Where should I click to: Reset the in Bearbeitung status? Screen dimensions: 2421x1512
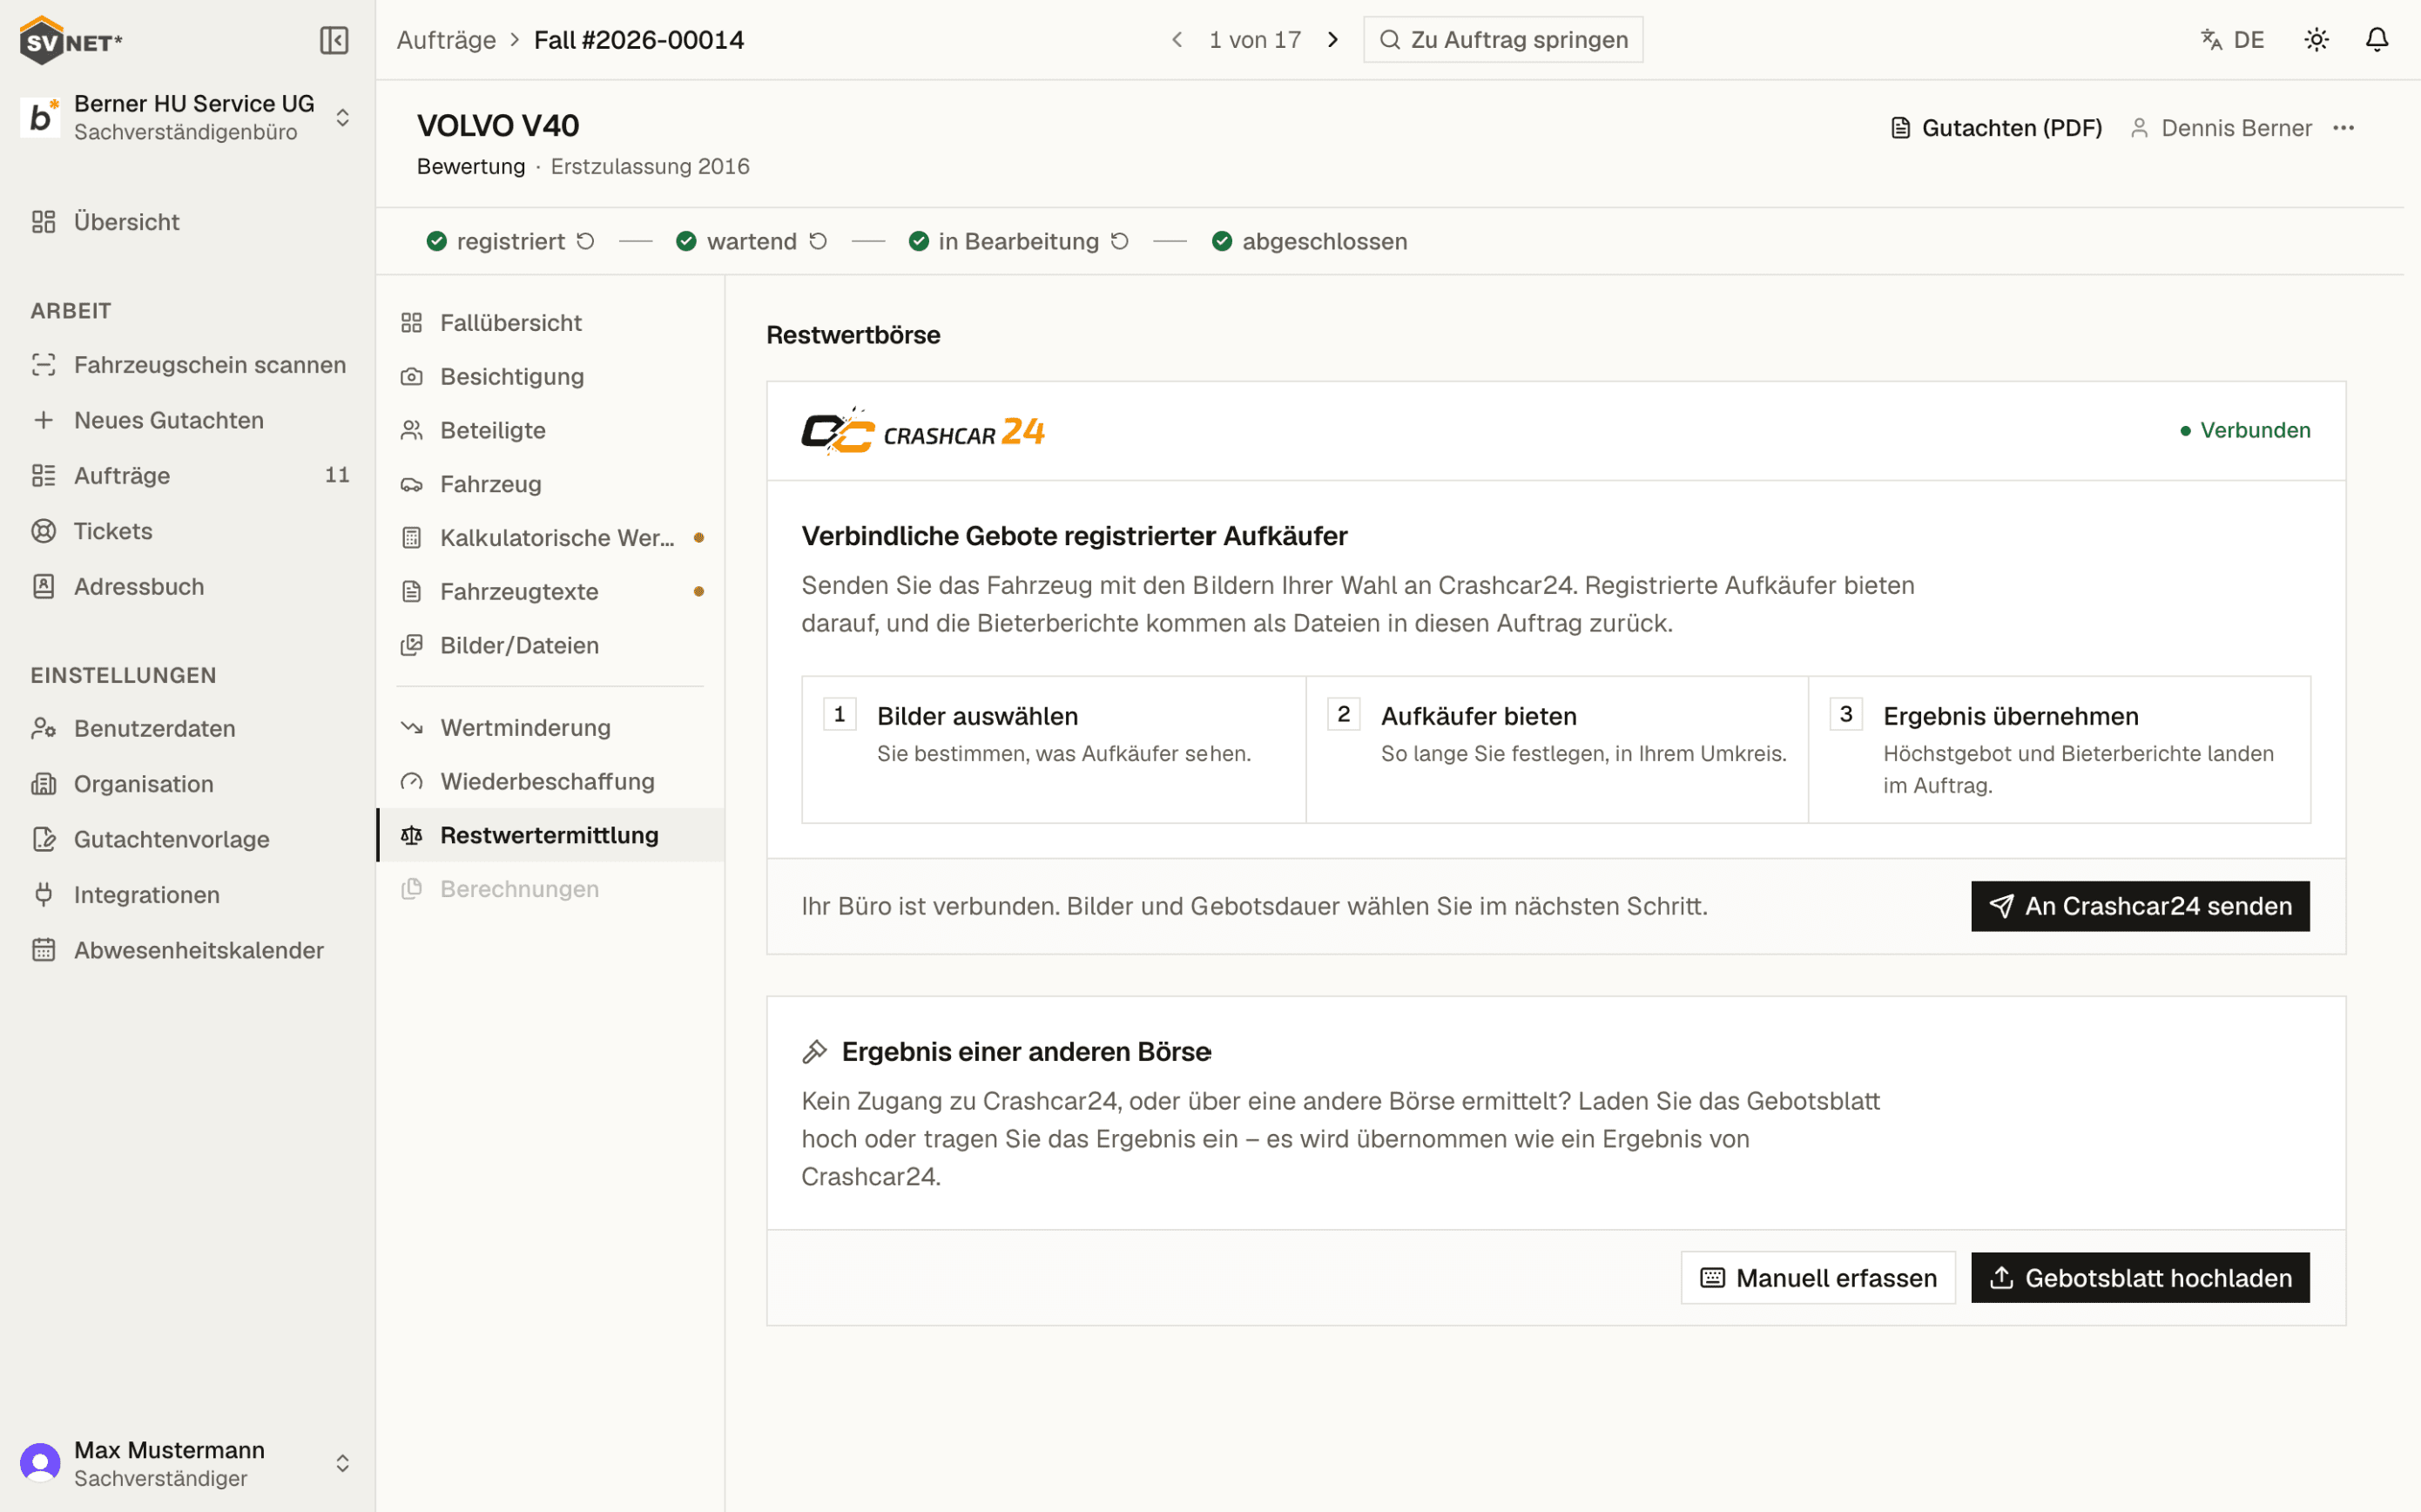pos(1120,241)
